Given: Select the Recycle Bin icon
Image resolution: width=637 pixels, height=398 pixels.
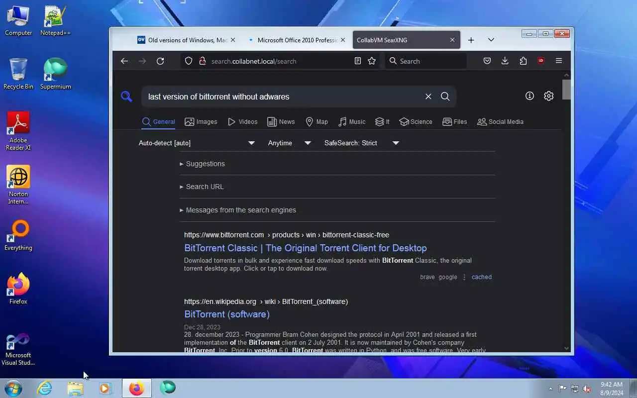Looking at the screenshot, I should point(18,74).
